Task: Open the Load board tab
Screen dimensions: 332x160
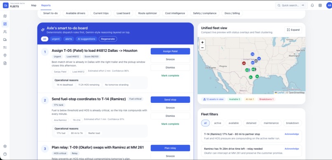Action: pos(123,13)
